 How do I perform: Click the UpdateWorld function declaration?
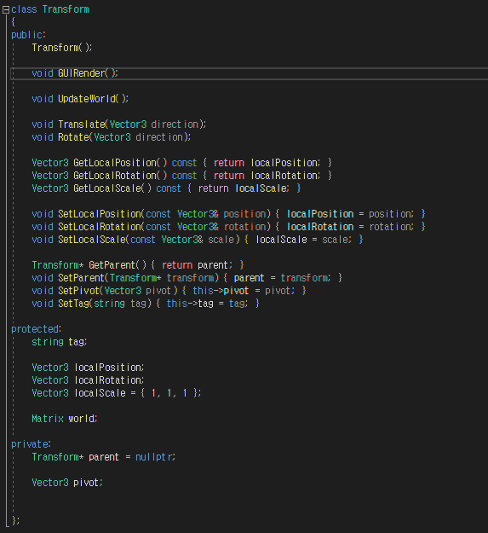coord(80,99)
